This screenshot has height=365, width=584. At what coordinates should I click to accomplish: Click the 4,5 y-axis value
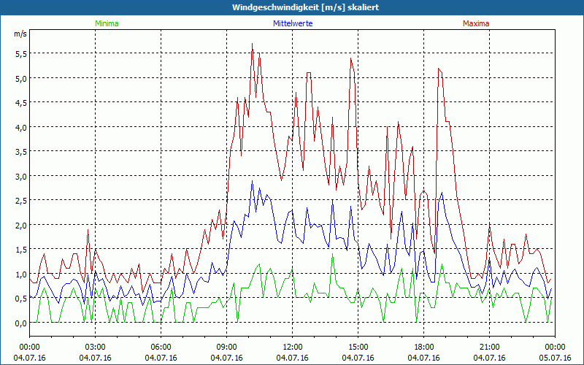point(21,103)
